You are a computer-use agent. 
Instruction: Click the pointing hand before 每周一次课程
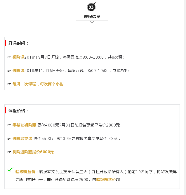9,84
